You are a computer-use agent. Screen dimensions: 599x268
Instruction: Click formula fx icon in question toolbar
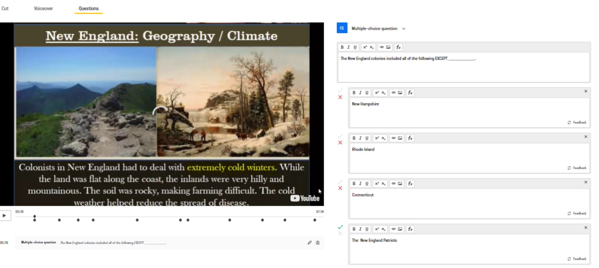click(x=398, y=47)
